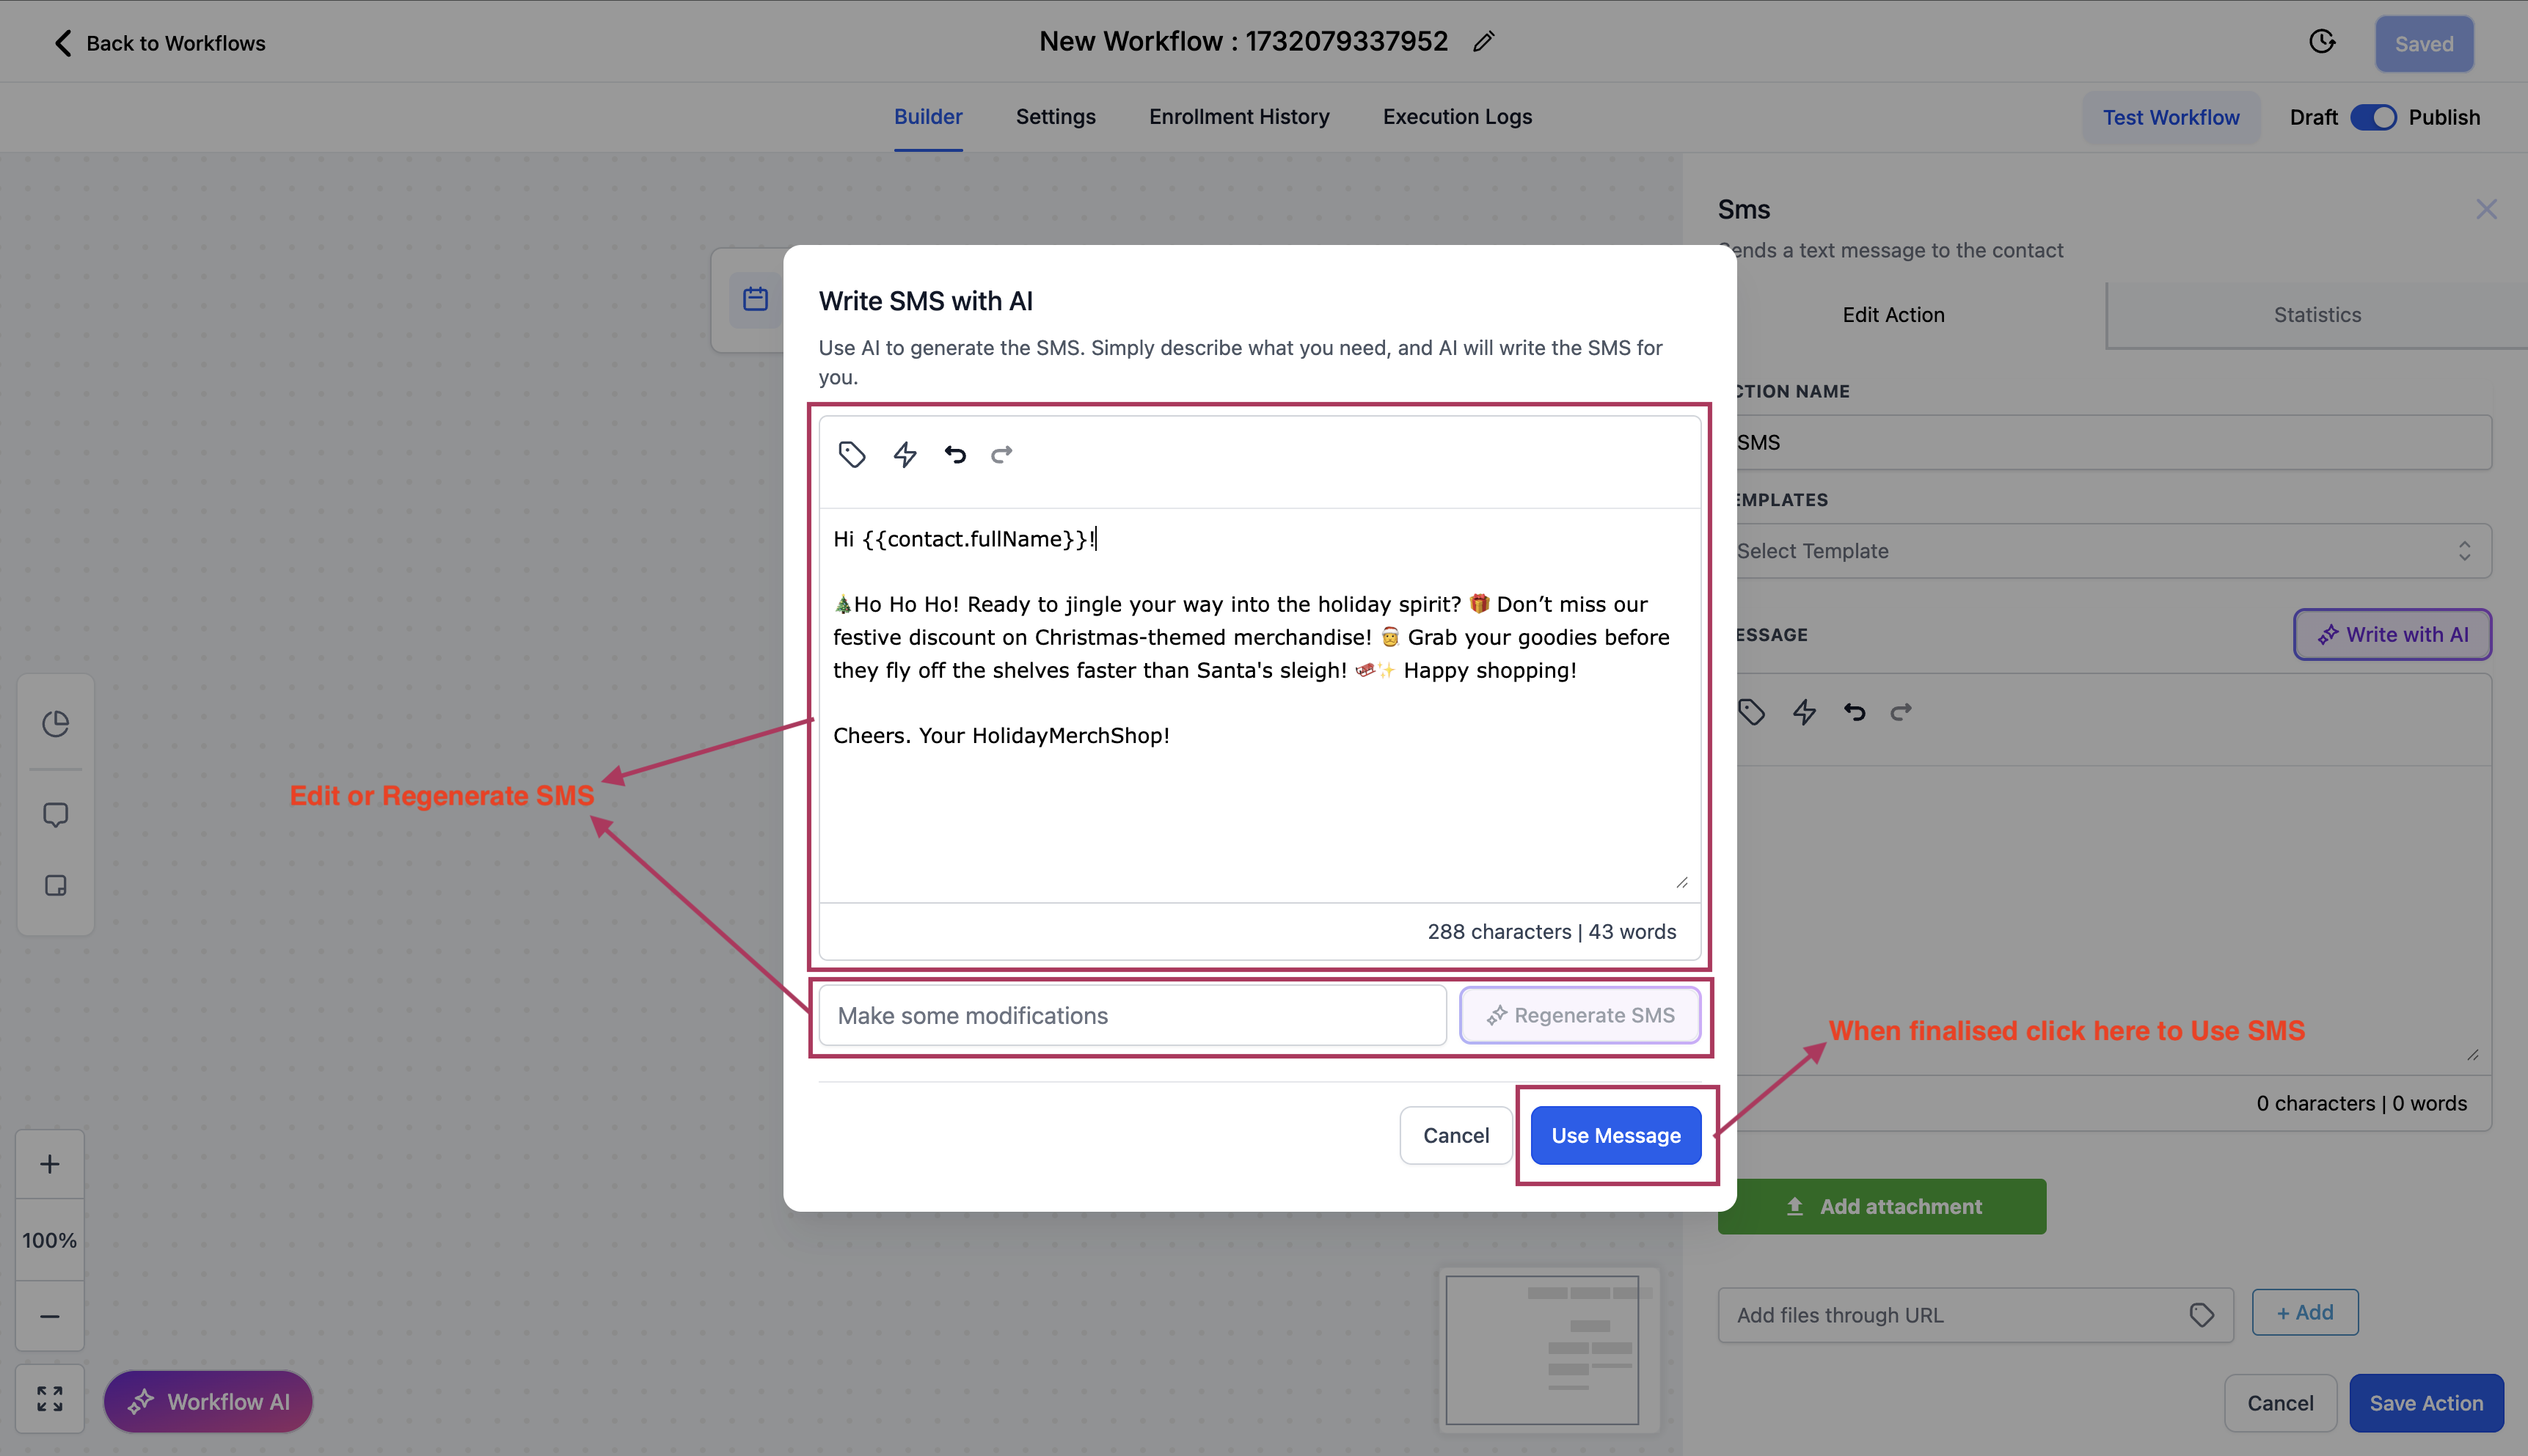Click Regenerate SMS
This screenshot has height=1456, width=2528.
[x=1580, y=1015]
